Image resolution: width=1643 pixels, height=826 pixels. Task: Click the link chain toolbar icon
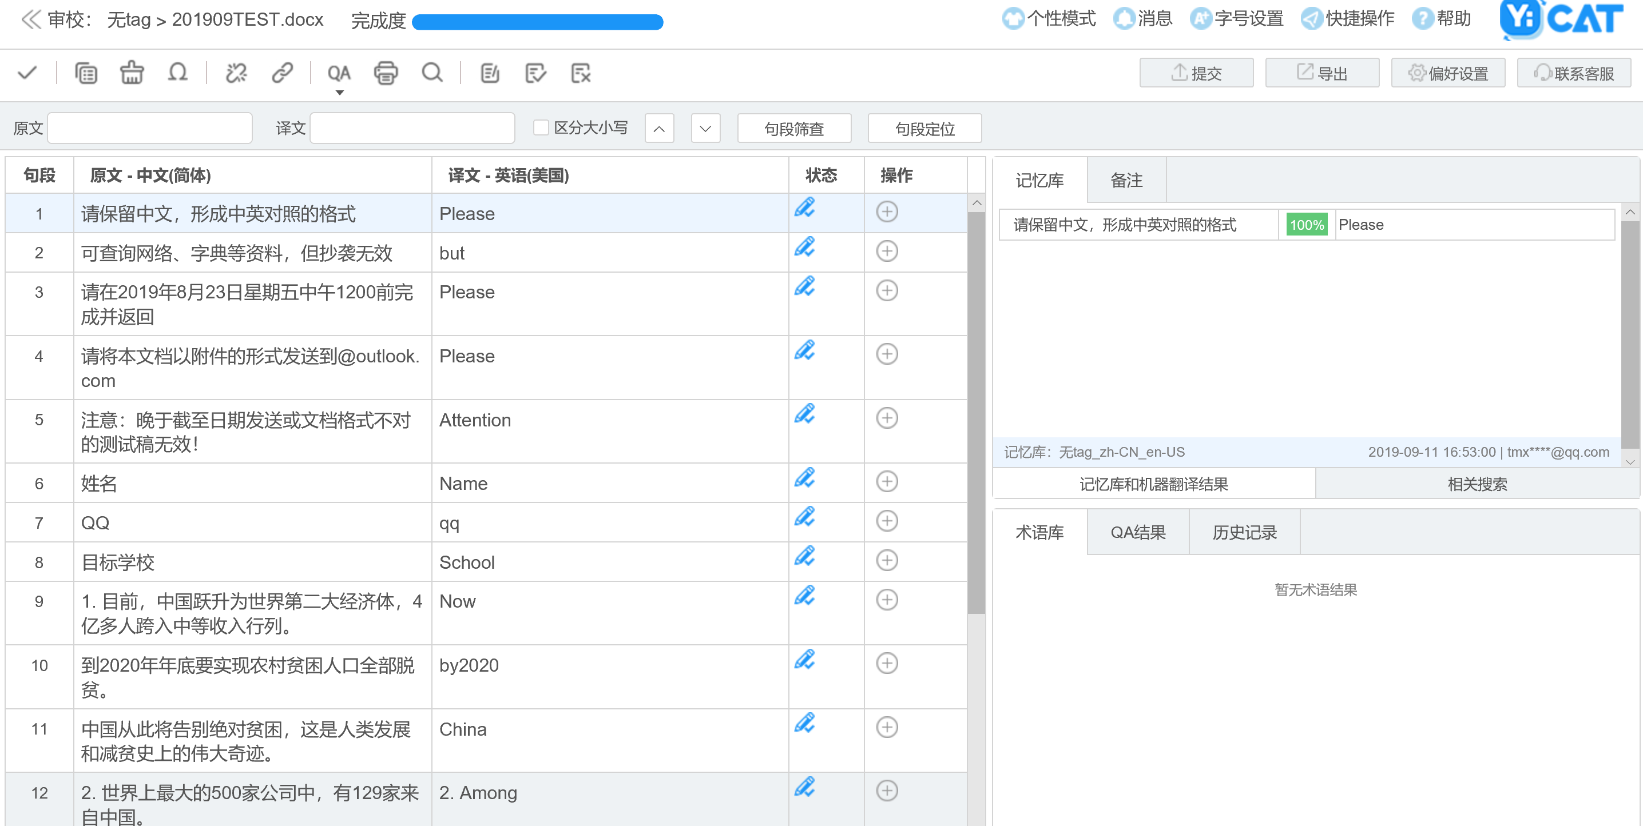click(282, 73)
